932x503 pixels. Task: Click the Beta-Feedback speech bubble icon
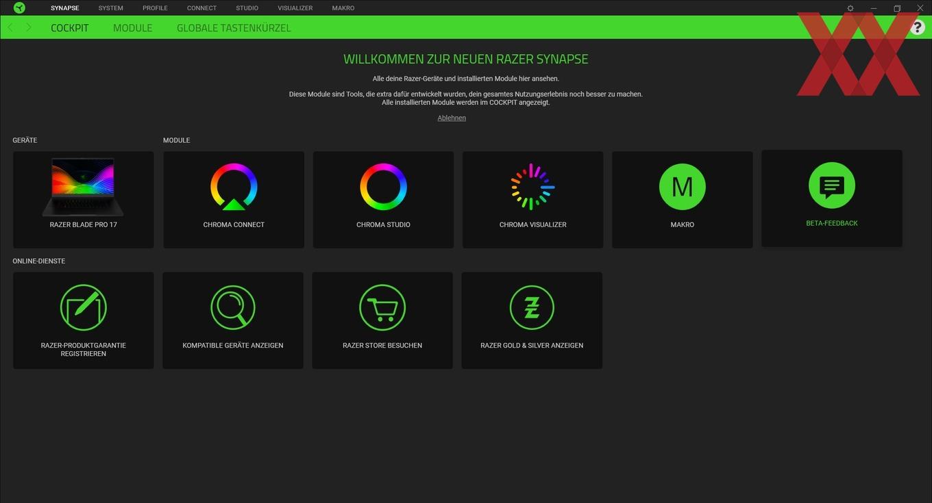click(832, 185)
